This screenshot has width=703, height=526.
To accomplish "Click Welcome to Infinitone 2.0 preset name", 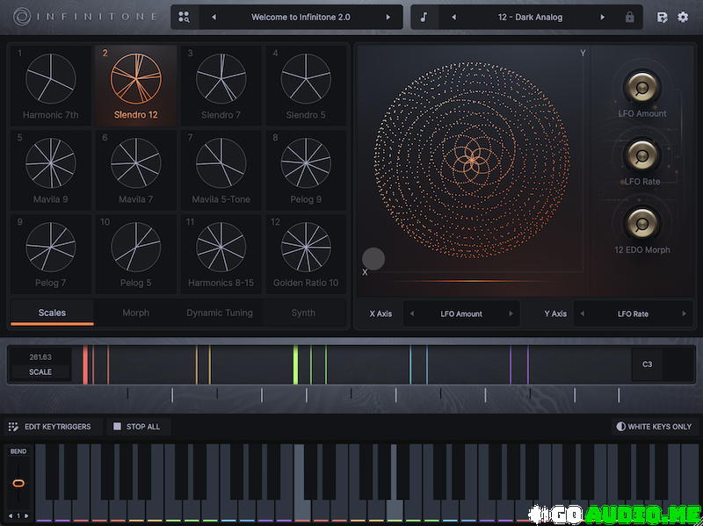I will point(301,17).
